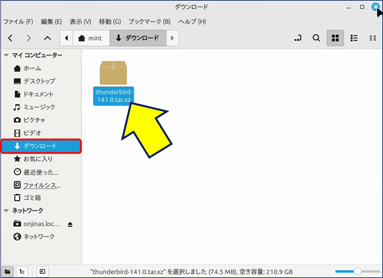Minimize the ダウンロード window
This screenshot has height=278, width=383.
click(349, 7)
